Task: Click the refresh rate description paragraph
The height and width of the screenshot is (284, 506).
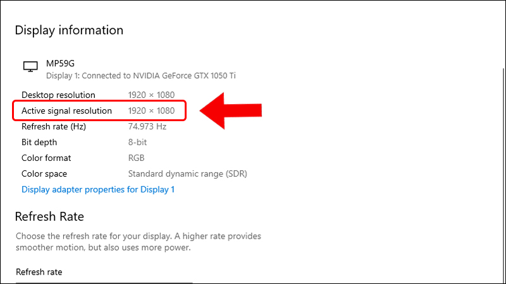Action: coord(139,242)
